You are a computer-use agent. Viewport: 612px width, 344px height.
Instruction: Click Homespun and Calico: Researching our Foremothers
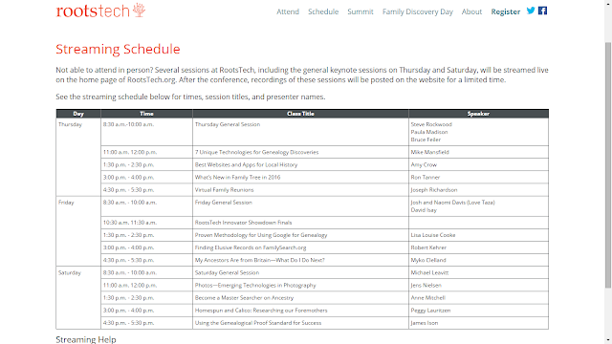pyautogui.click(x=261, y=311)
